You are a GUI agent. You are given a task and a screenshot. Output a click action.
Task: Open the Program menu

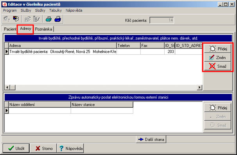point(10,11)
